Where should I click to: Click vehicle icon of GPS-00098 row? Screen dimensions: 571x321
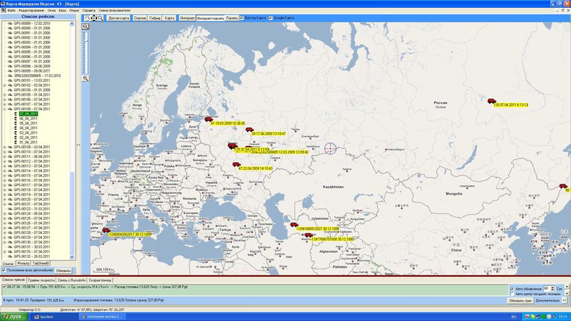point(10,66)
